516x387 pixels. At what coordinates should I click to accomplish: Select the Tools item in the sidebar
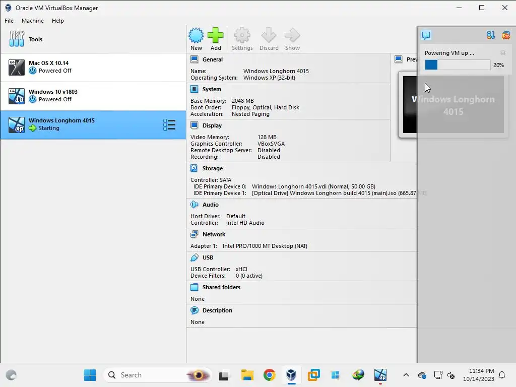(93, 39)
